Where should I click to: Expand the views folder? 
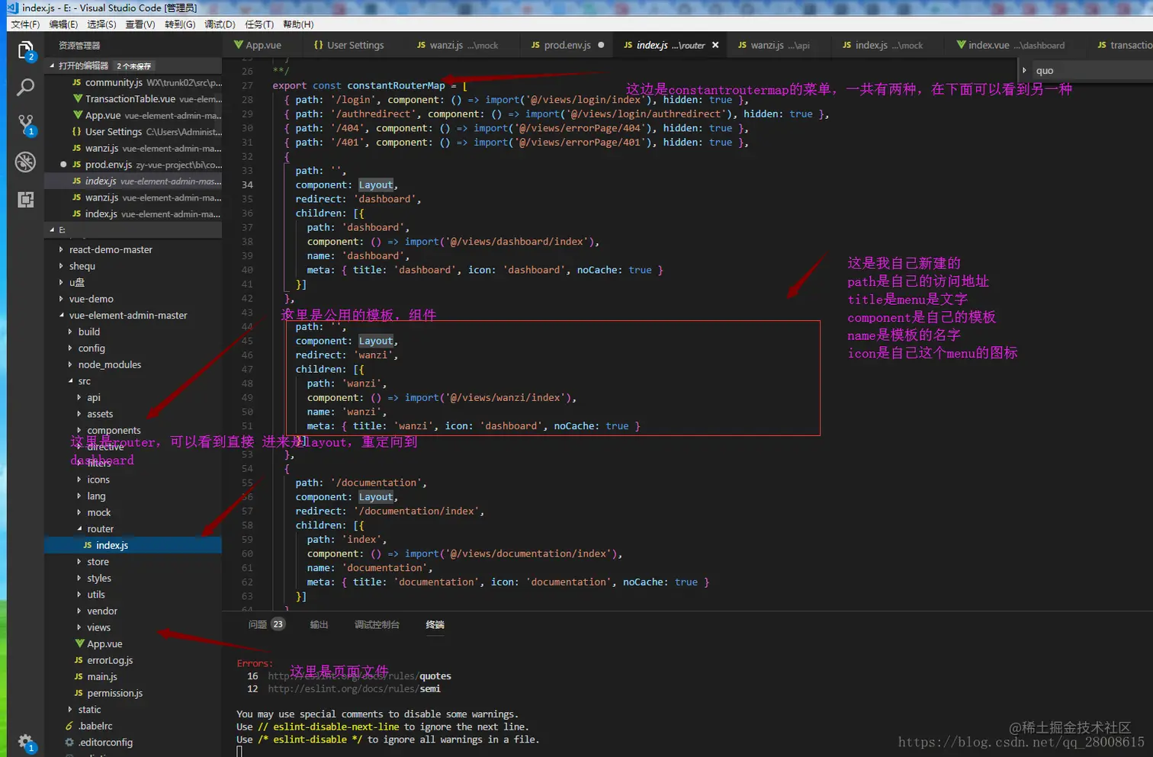pos(133,627)
